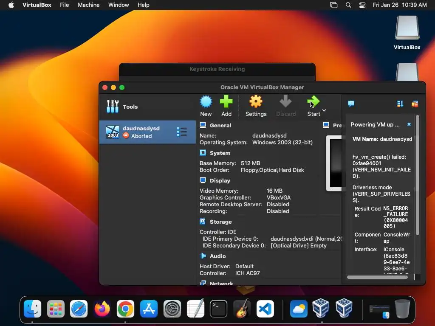Select the daudnasdysd virtual machine entry
This screenshot has width=435, height=326.
click(x=147, y=132)
